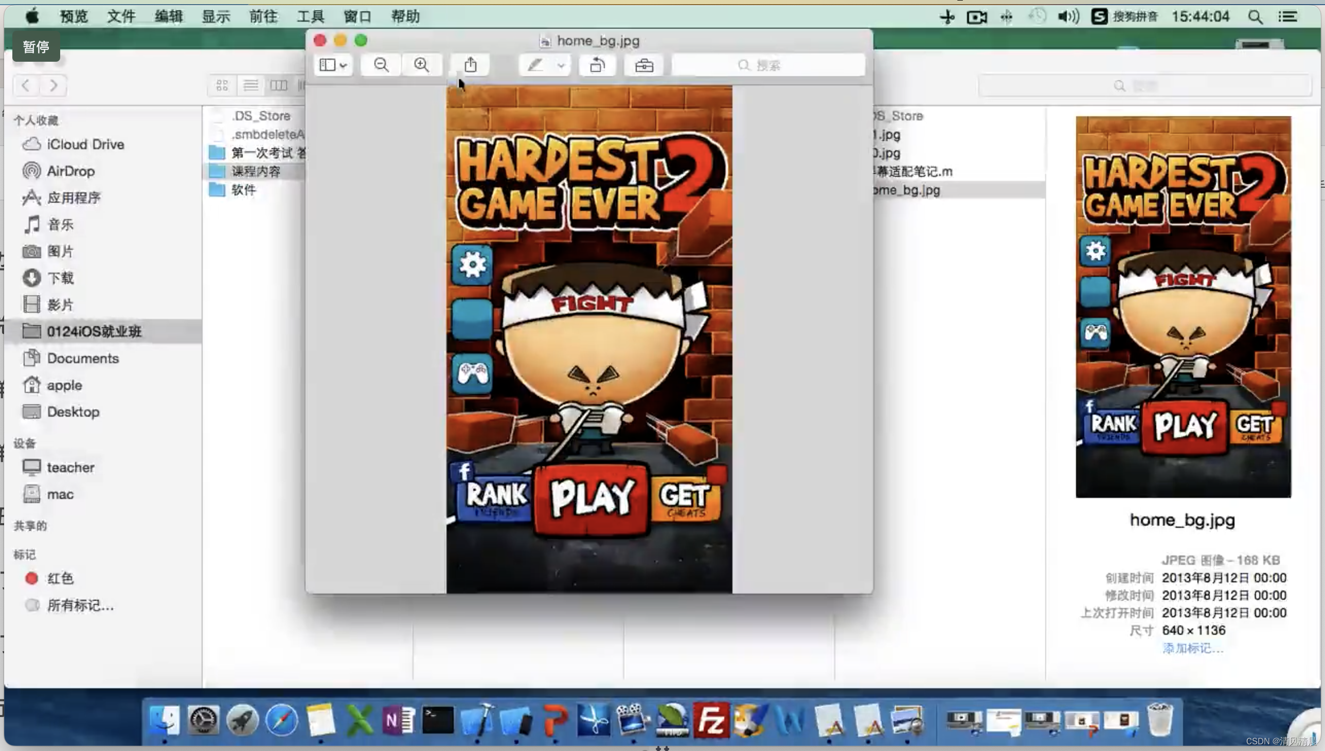Open 下载 in Finder sidebar

[60, 278]
